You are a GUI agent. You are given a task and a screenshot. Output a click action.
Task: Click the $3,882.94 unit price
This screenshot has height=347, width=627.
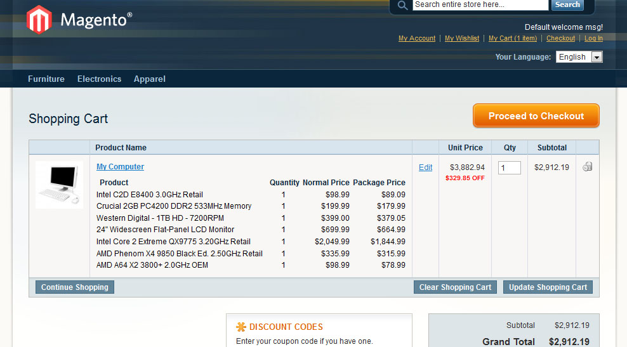(467, 167)
